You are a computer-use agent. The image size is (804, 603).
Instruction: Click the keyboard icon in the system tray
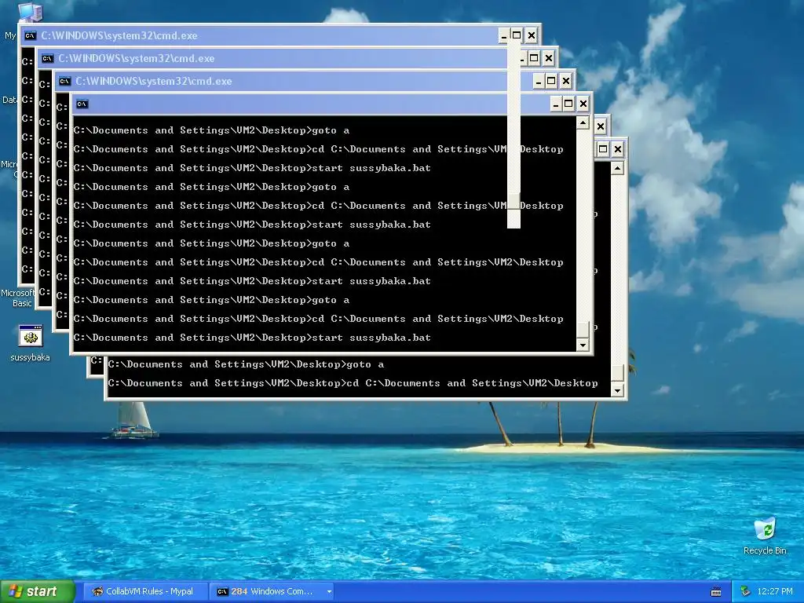tap(716, 592)
